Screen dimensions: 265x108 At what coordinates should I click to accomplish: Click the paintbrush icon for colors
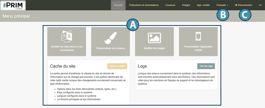click(x=111, y=37)
